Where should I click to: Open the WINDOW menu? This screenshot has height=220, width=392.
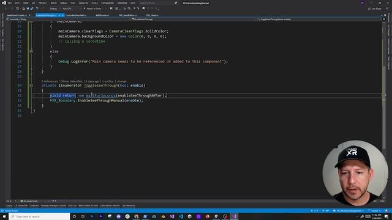[x=122, y=3]
